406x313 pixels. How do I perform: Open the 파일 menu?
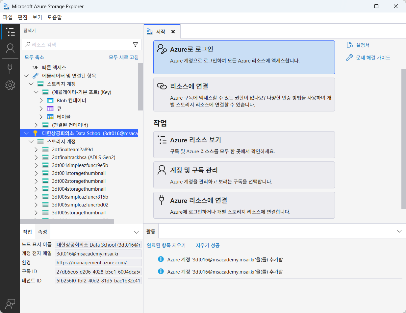[8, 17]
